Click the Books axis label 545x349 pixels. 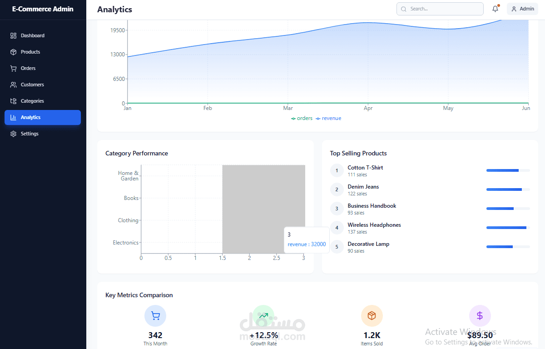[131, 198]
